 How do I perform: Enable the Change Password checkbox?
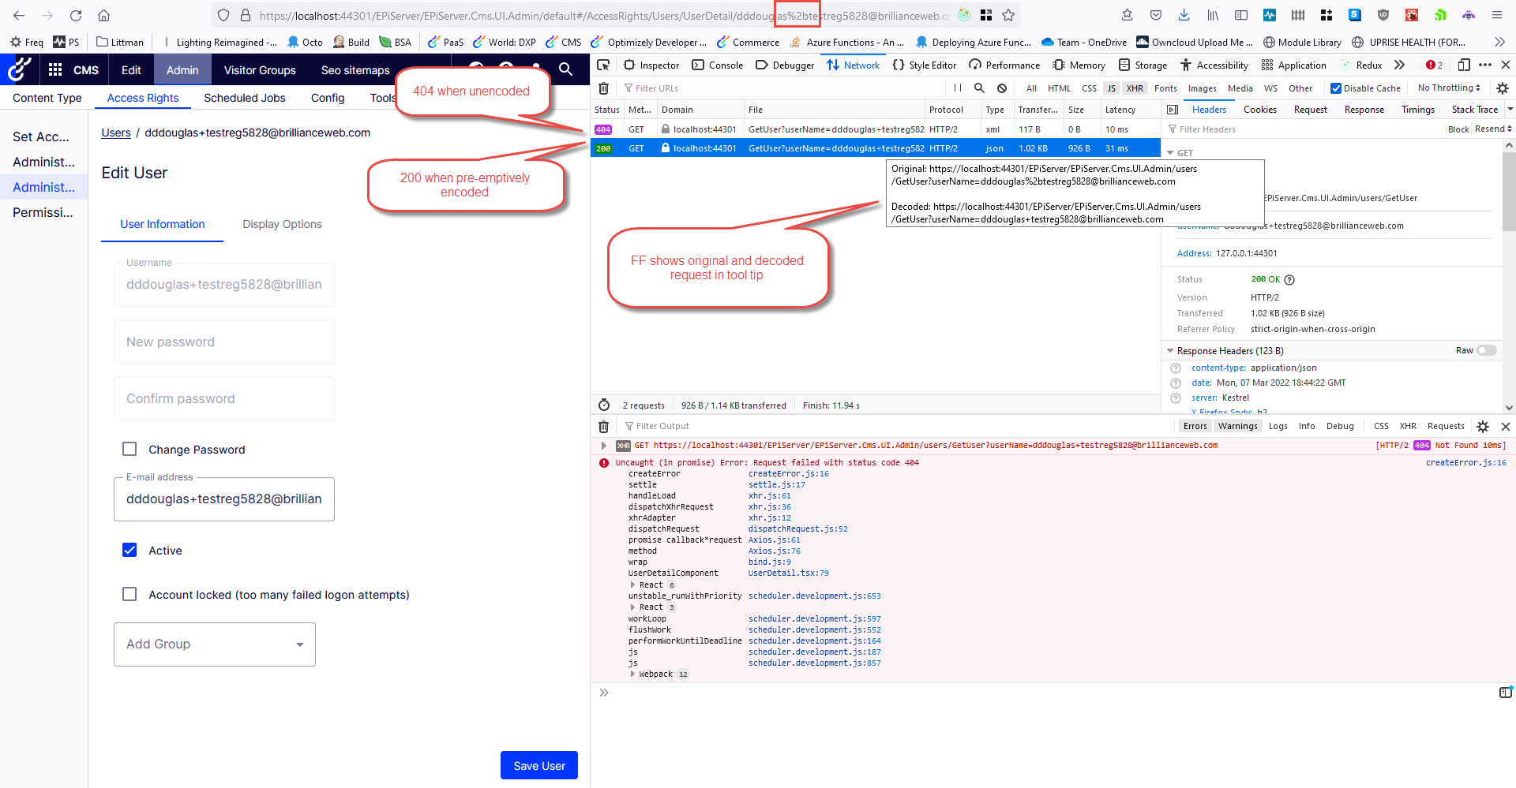(x=129, y=449)
